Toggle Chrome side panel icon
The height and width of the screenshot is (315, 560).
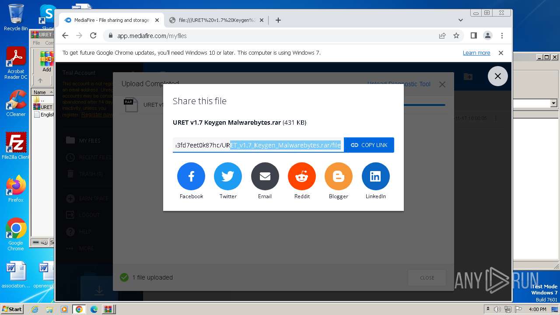(x=473, y=36)
